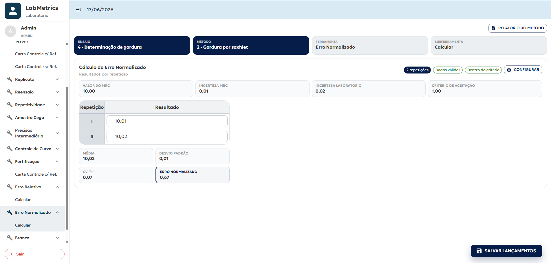
Task: Edit the repetition I result field 10,01
Action: 167,121
